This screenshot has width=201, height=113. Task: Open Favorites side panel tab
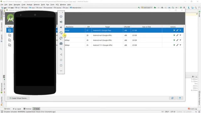click(x=2, y=101)
